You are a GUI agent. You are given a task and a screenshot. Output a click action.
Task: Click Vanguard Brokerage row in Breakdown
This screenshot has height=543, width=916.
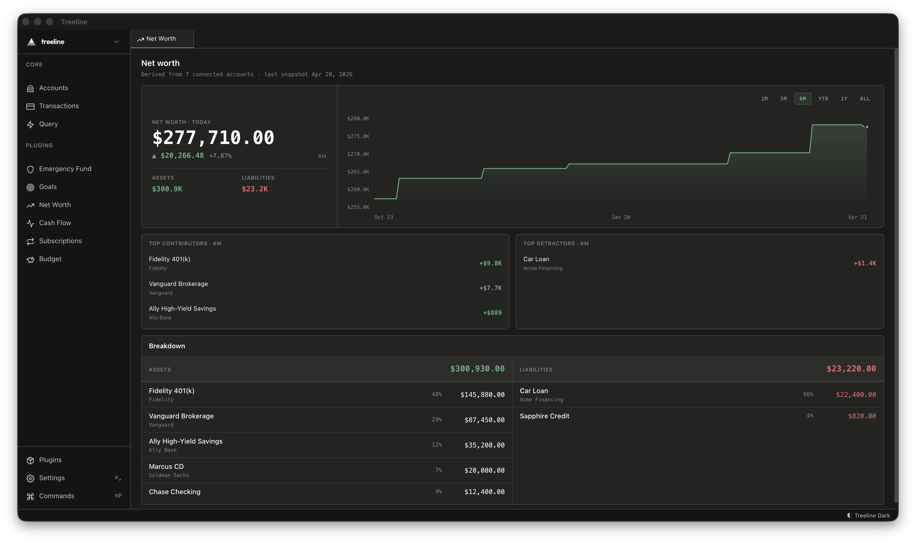[x=327, y=420]
